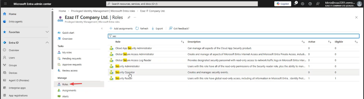Viewport: 364px width, 99px height.
Task: View notifications bell icon
Action: pyautogui.click(x=295, y=4)
